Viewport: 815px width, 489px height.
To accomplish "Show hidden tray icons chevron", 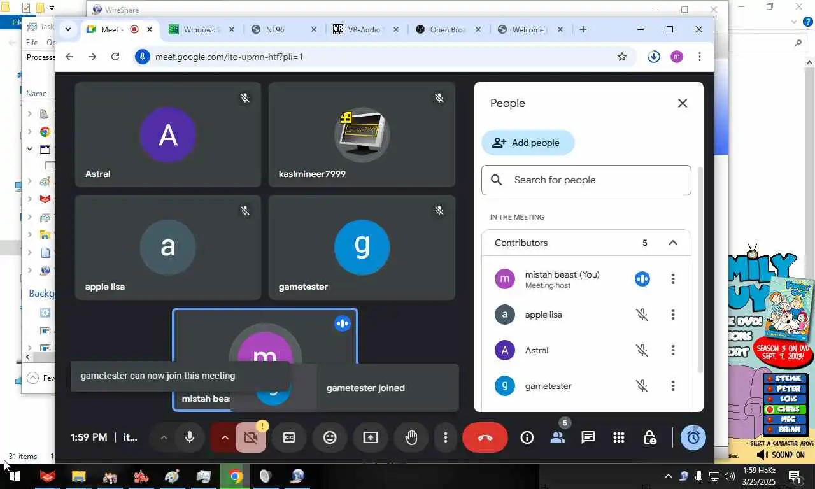I will click(668, 476).
